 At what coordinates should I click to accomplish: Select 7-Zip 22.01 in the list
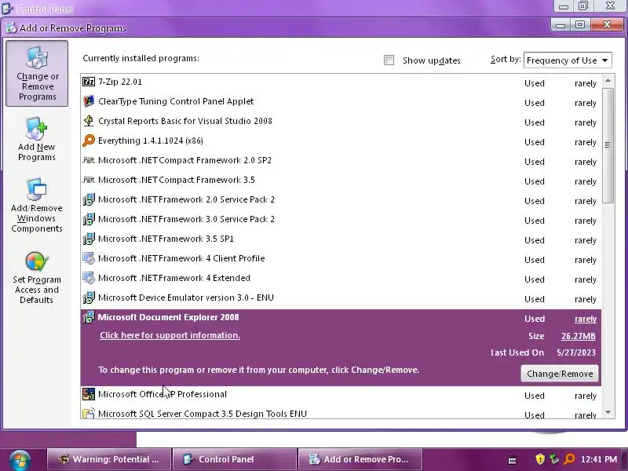tap(341, 82)
